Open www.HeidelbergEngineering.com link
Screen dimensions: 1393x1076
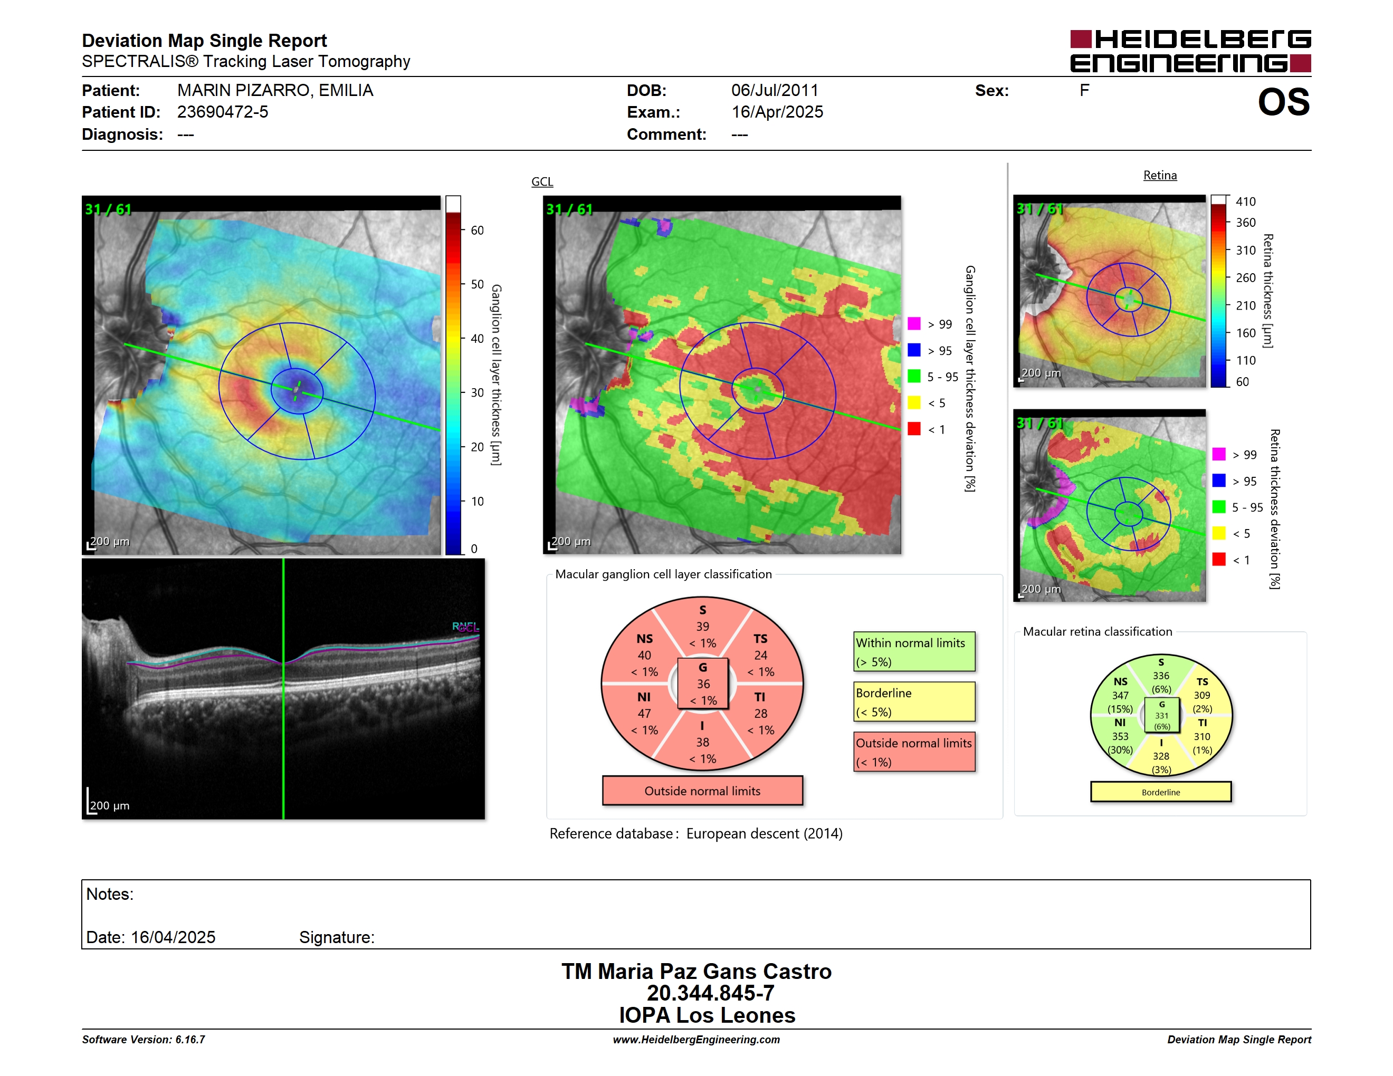(696, 1040)
